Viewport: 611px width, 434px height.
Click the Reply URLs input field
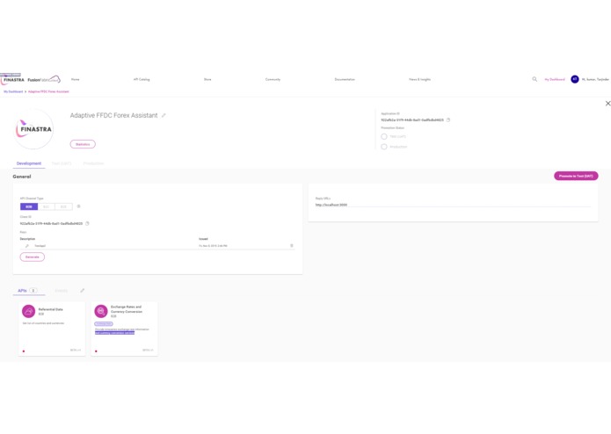(x=453, y=205)
